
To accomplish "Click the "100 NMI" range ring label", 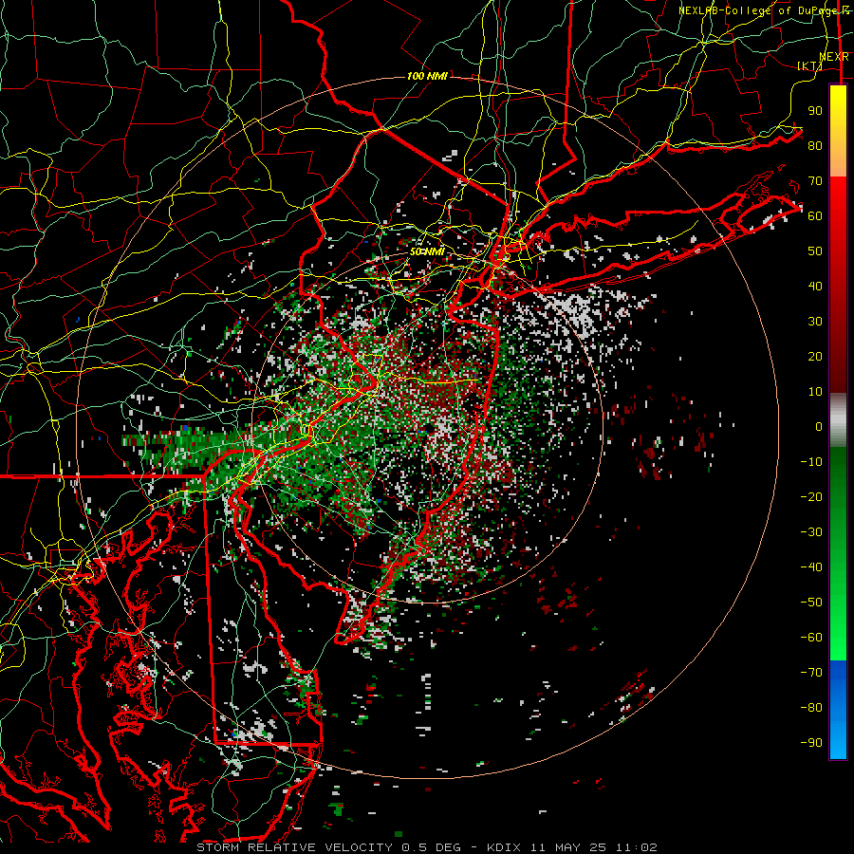I will pyautogui.click(x=428, y=76).
